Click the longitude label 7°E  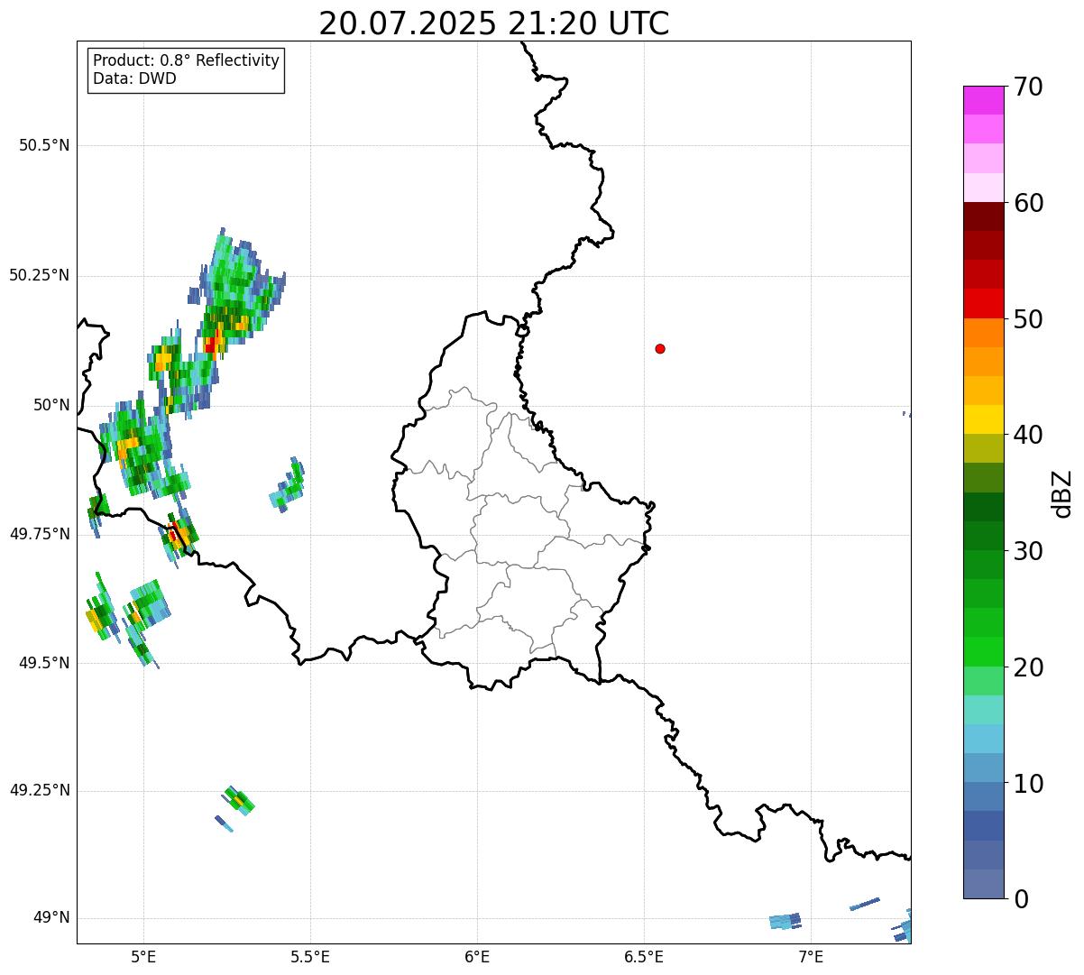pyautogui.click(x=811, y=956)
